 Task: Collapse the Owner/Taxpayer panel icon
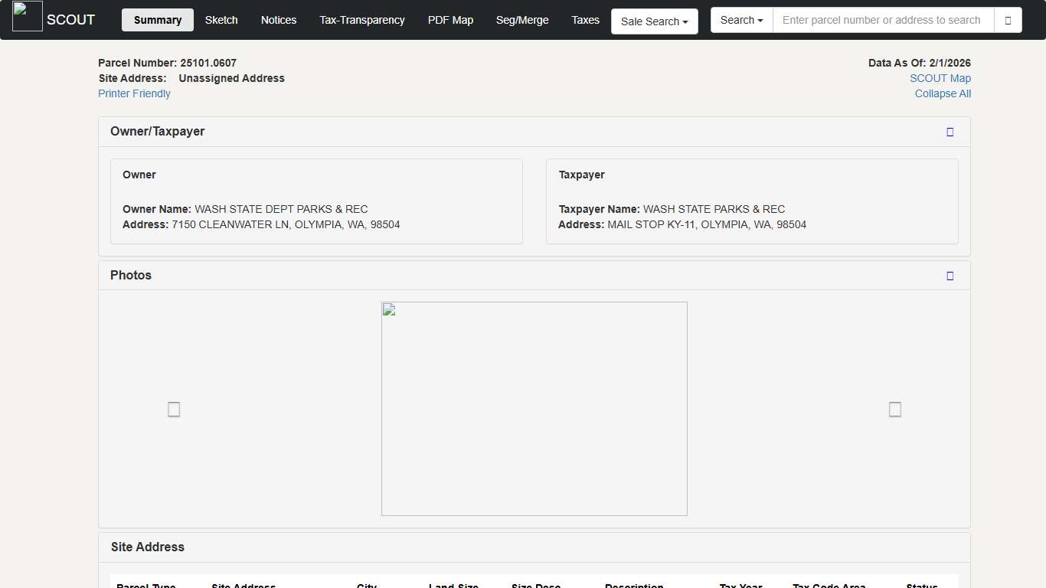point(950,132)
